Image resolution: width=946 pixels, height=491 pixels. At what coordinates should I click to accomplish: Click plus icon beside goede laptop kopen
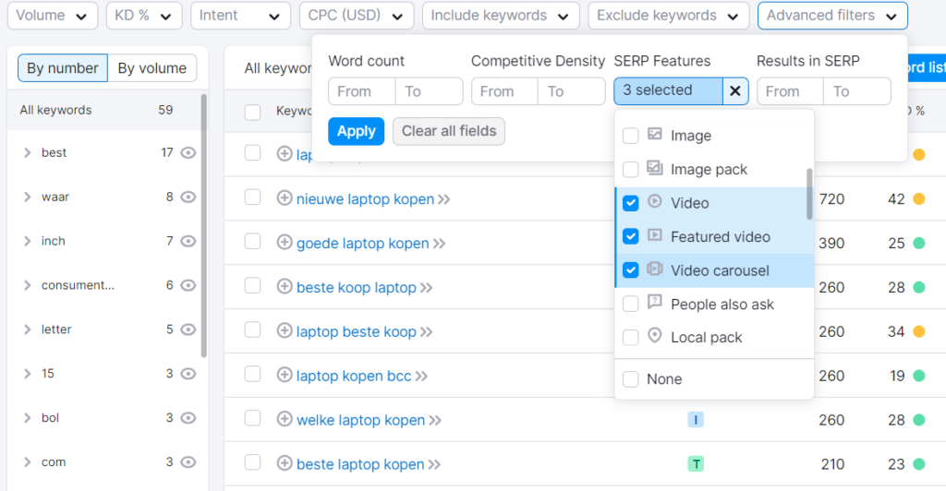285,243
